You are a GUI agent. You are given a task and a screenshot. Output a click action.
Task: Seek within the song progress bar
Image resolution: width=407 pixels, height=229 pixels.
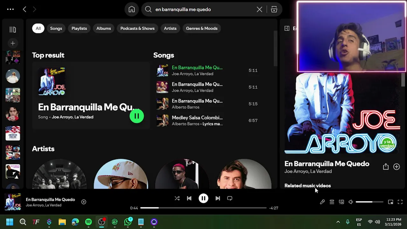click(x=203, y=208)
